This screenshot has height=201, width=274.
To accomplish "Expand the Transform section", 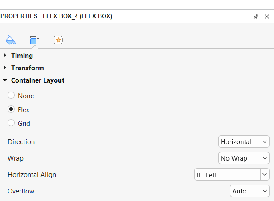I will 5,68.
